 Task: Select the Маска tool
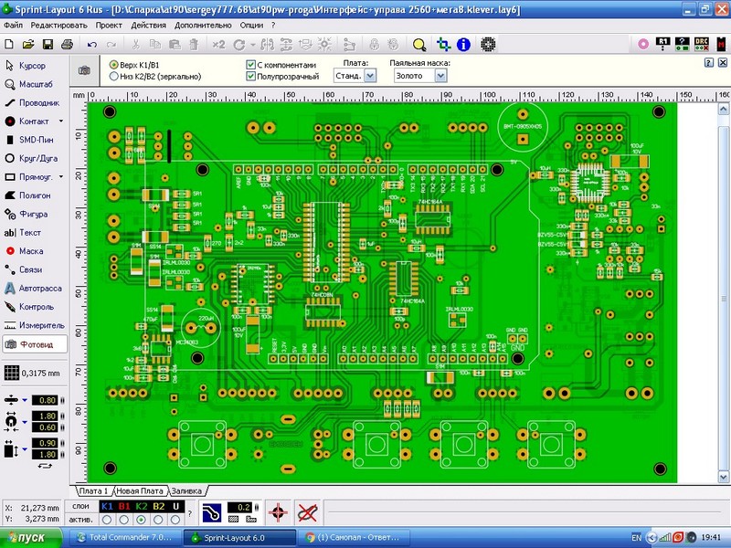[x=33, y=251]
